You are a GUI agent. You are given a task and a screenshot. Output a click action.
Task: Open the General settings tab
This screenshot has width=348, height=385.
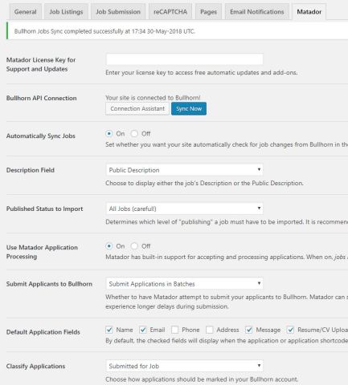click(26, 12)
